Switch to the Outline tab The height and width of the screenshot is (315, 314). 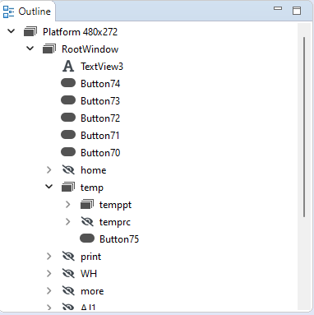coord(27,12)
